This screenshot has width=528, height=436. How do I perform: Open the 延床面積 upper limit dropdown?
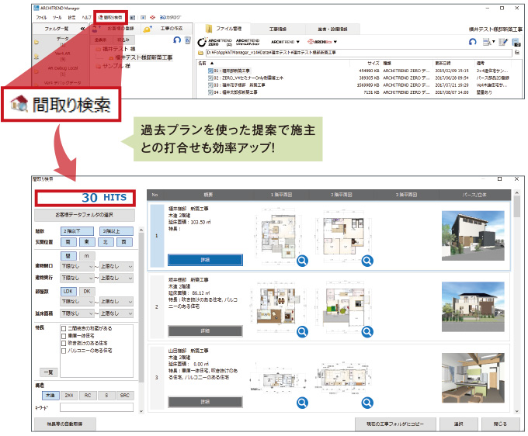point(116,313)
